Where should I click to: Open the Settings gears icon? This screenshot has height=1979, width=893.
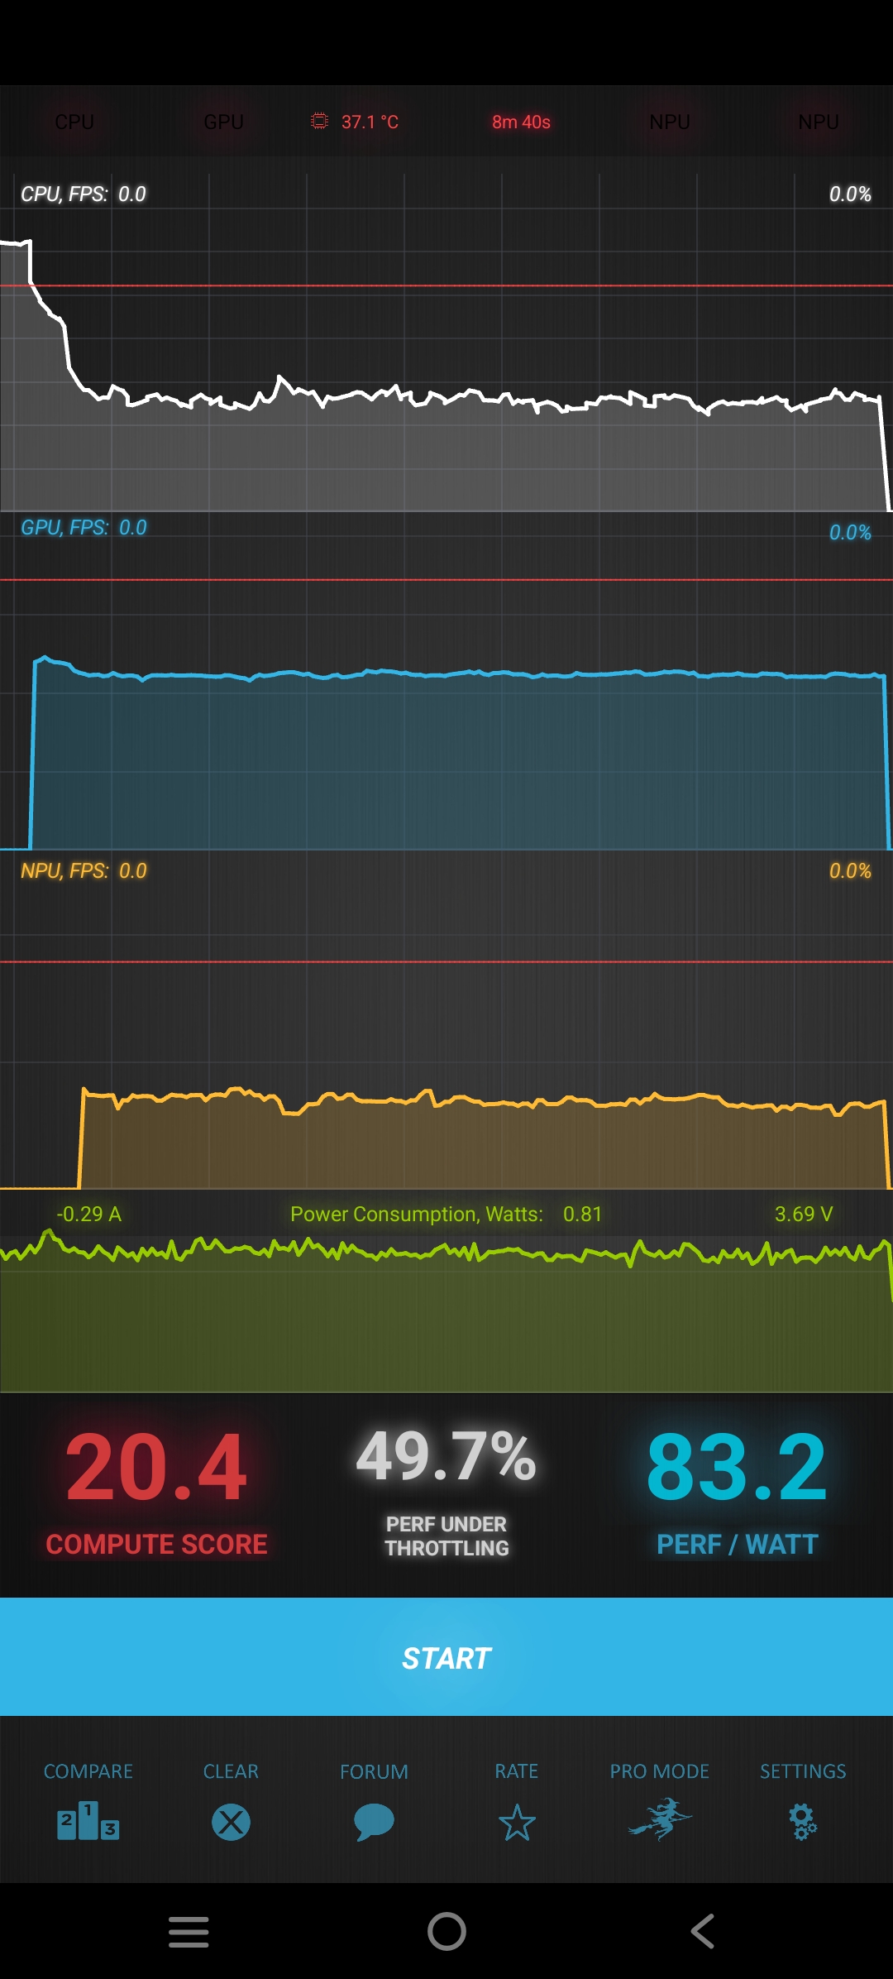[x=803, y=1822]
